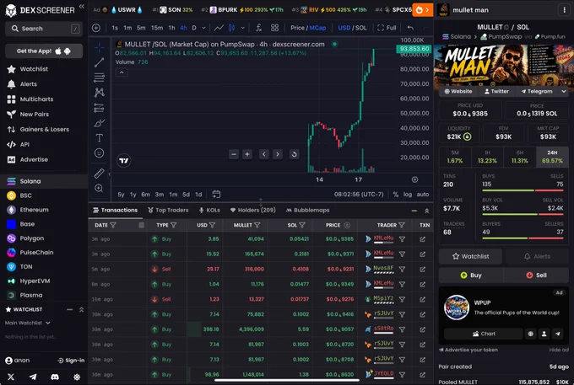Collapse the chart legend arrow
Screen dimensions: 574x385
coord(122,72)
